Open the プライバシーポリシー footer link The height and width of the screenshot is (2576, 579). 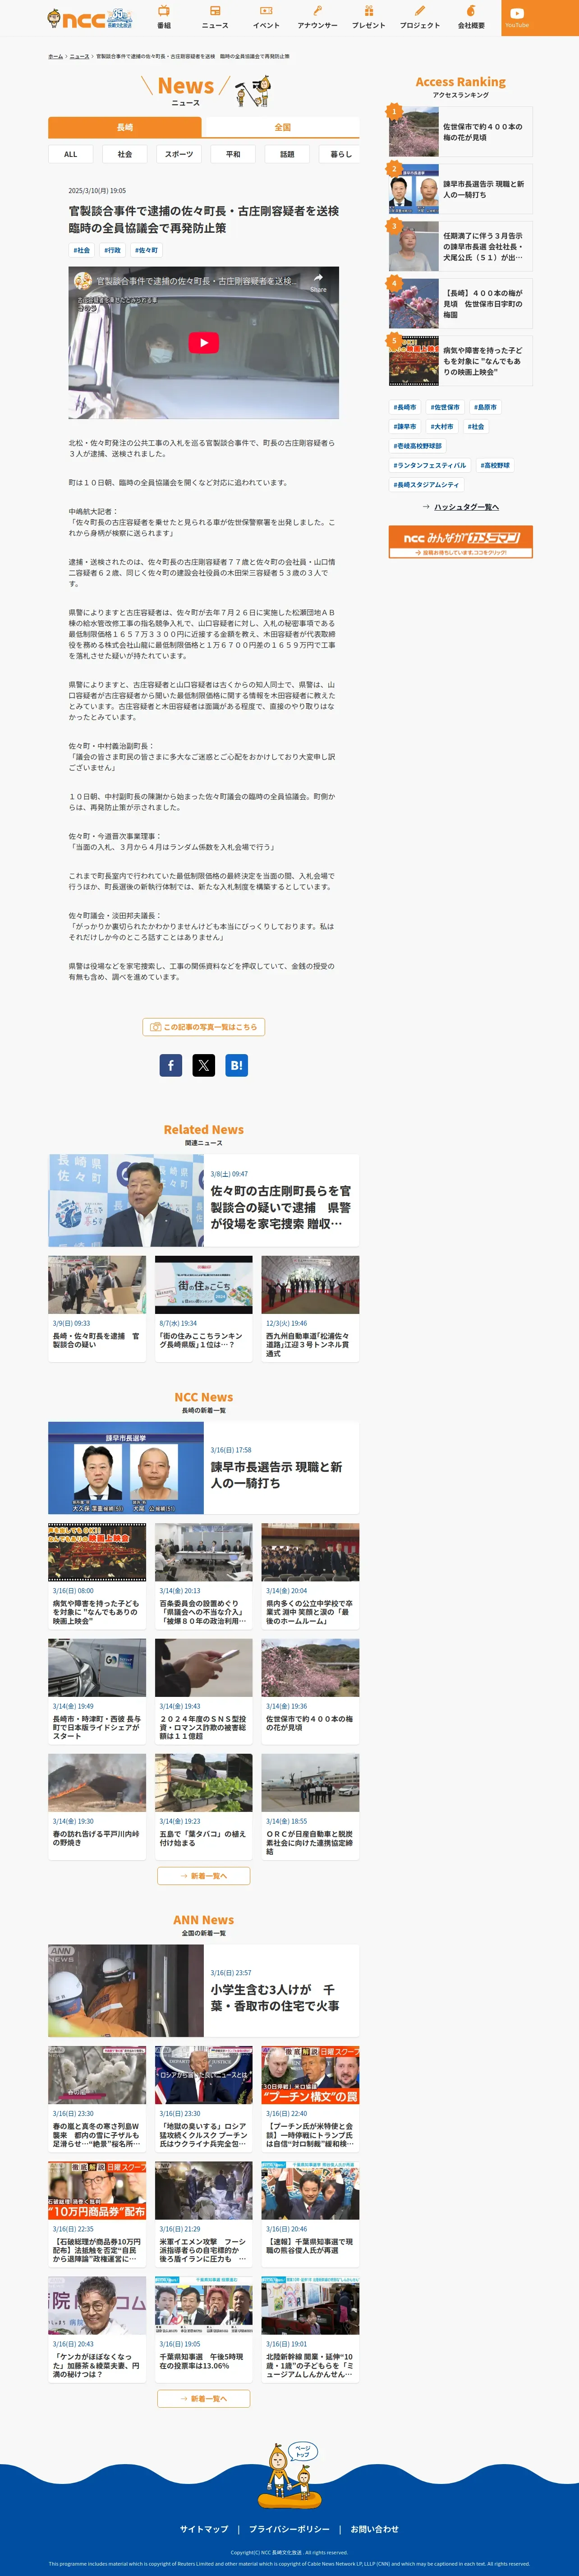[x=289, y=2529]
